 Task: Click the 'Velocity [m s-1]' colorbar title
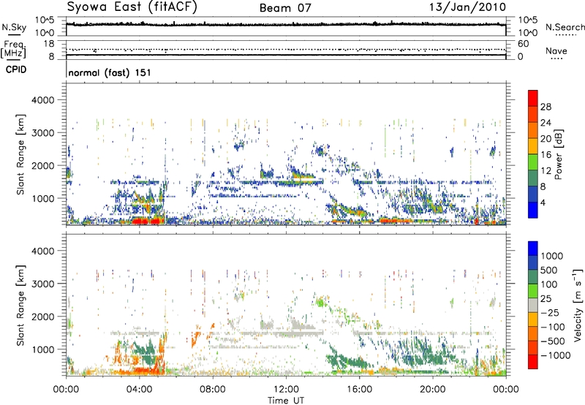pyautogui.click(x=578, y=305)
